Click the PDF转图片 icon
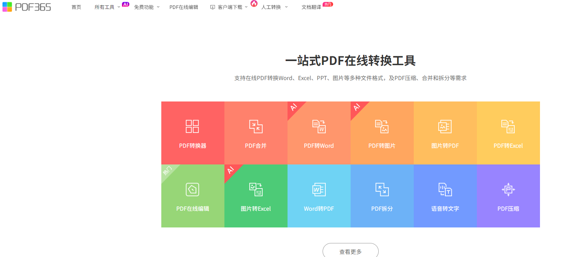This screenshot has height=257, width=577. (382, 126)
